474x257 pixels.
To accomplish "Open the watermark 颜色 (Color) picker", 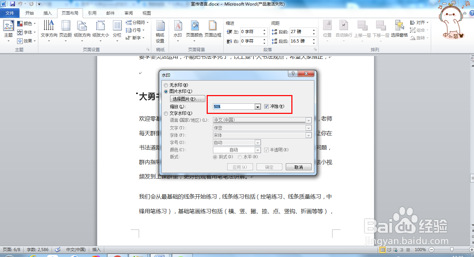I will (x=257, y=149).
